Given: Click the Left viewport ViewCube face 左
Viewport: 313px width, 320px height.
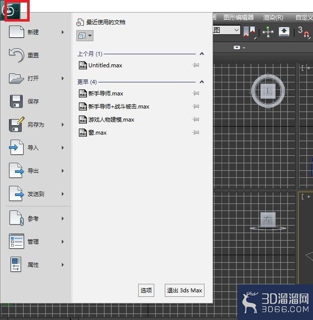Looking at the screenshot, I should tap(268, 220).
